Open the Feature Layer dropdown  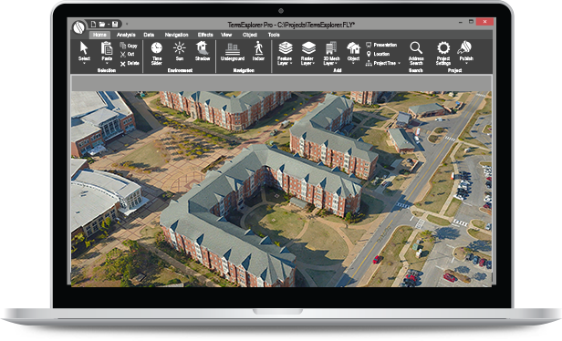286,53
